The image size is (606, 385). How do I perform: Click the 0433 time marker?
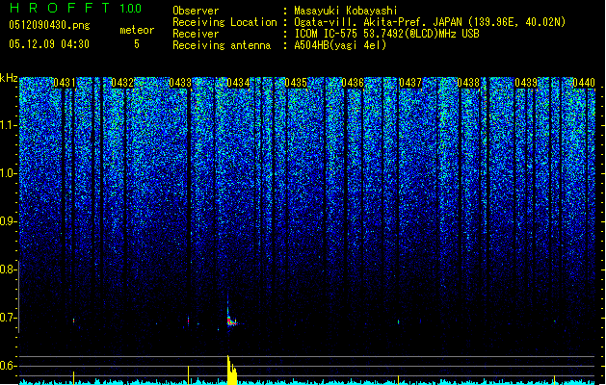click(x=180, y=83)
